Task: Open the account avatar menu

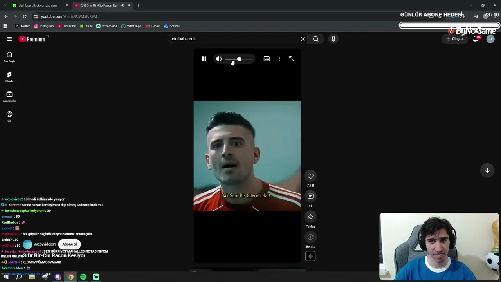Action: coord(490,39)
